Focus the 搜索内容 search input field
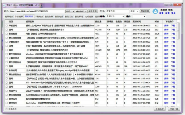The image size is (185, 115). tap(117, 11)
